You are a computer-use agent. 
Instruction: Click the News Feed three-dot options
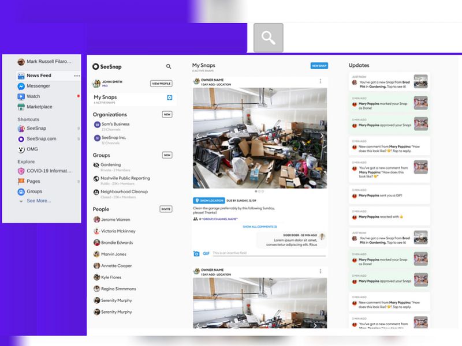(77, 76)
